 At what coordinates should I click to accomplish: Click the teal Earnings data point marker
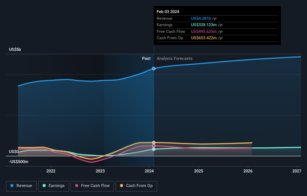154,149
